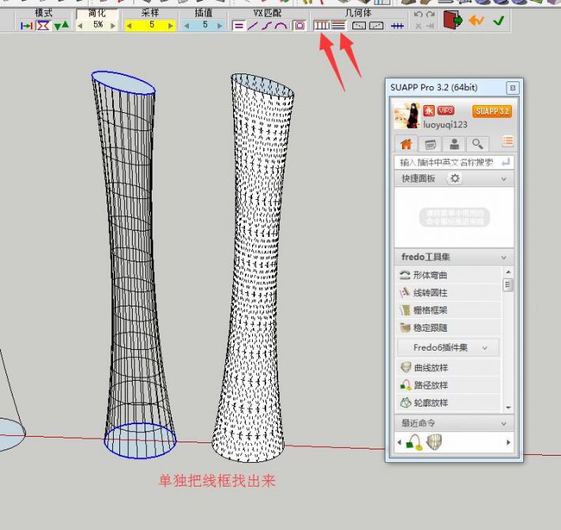This screenshot has height=530, width=561.
Task: Click the blue crossed-line geometry icon
Action: [x=397, y=26]
